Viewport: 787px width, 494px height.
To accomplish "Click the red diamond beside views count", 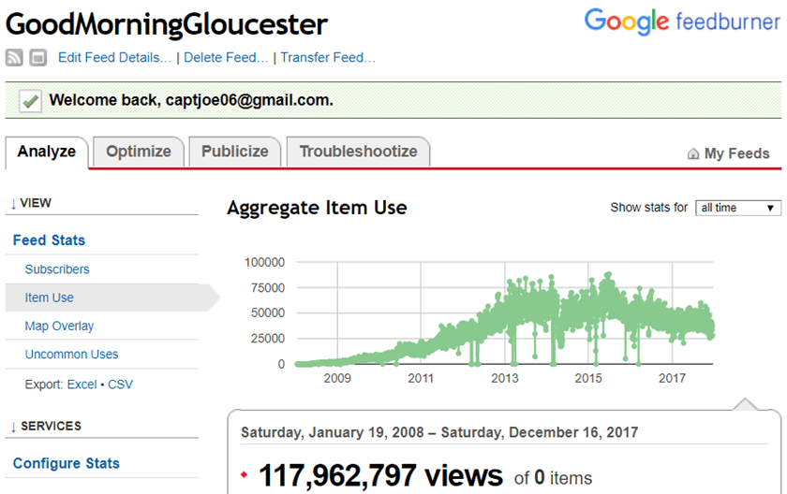I will point(245,475).
